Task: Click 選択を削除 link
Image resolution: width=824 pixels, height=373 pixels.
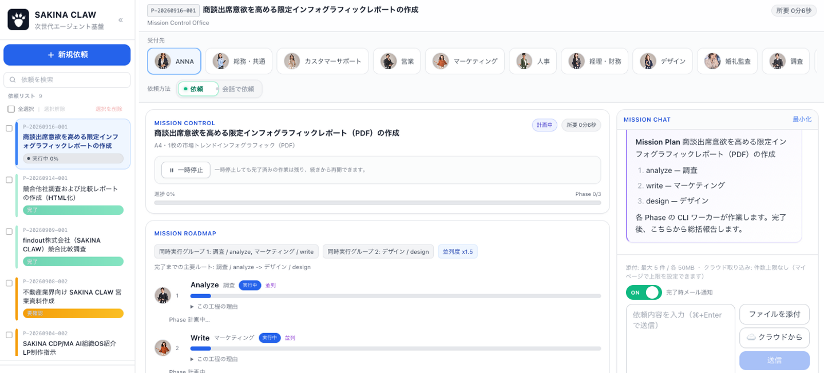Action: (109, 109)
